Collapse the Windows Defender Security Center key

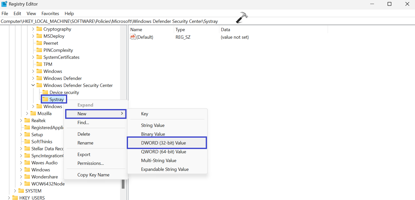point(33,85)
